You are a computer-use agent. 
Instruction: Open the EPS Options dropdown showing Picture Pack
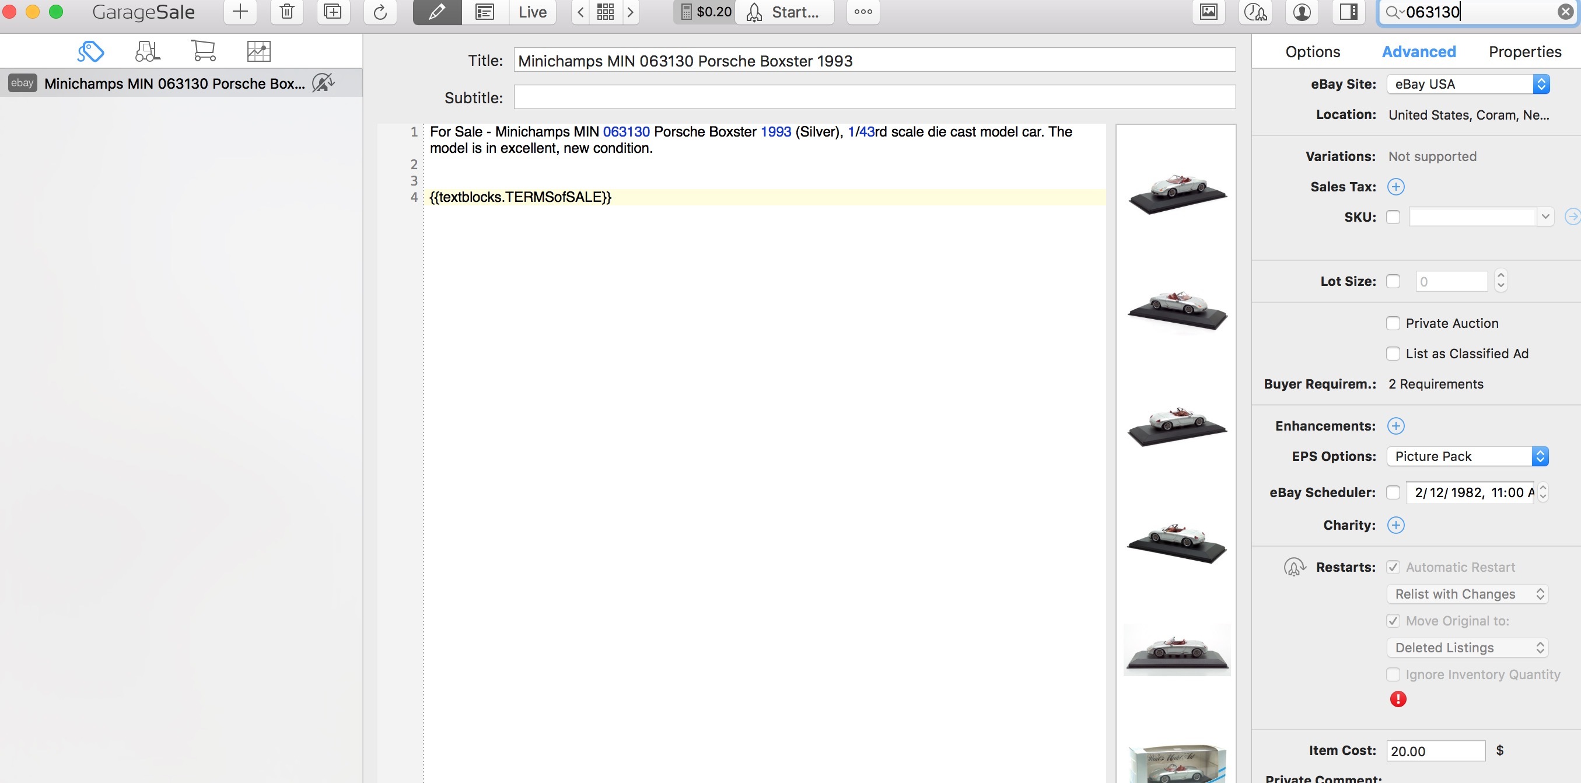(x=1467, y=456)
